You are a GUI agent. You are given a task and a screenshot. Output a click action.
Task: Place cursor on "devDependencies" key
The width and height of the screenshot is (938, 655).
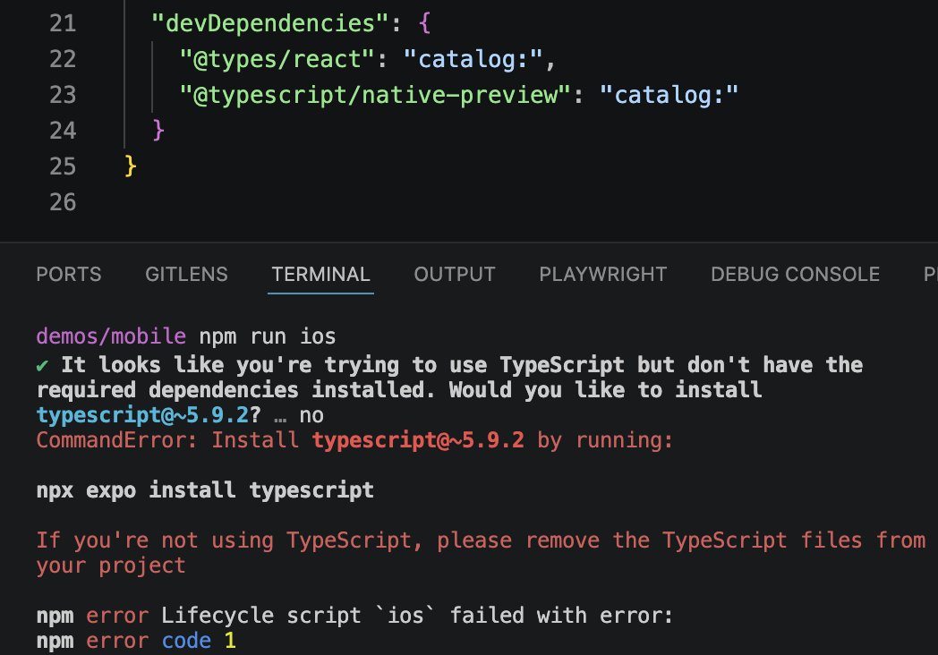[270, 24]
